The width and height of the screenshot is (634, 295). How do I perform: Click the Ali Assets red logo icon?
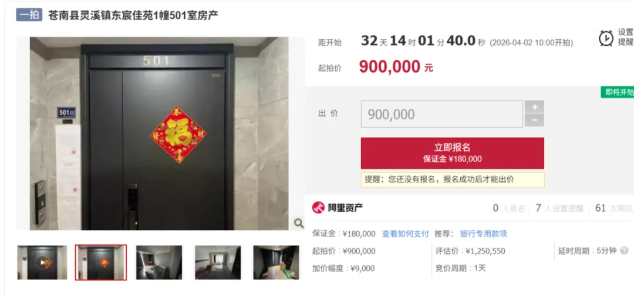(318, 208)
